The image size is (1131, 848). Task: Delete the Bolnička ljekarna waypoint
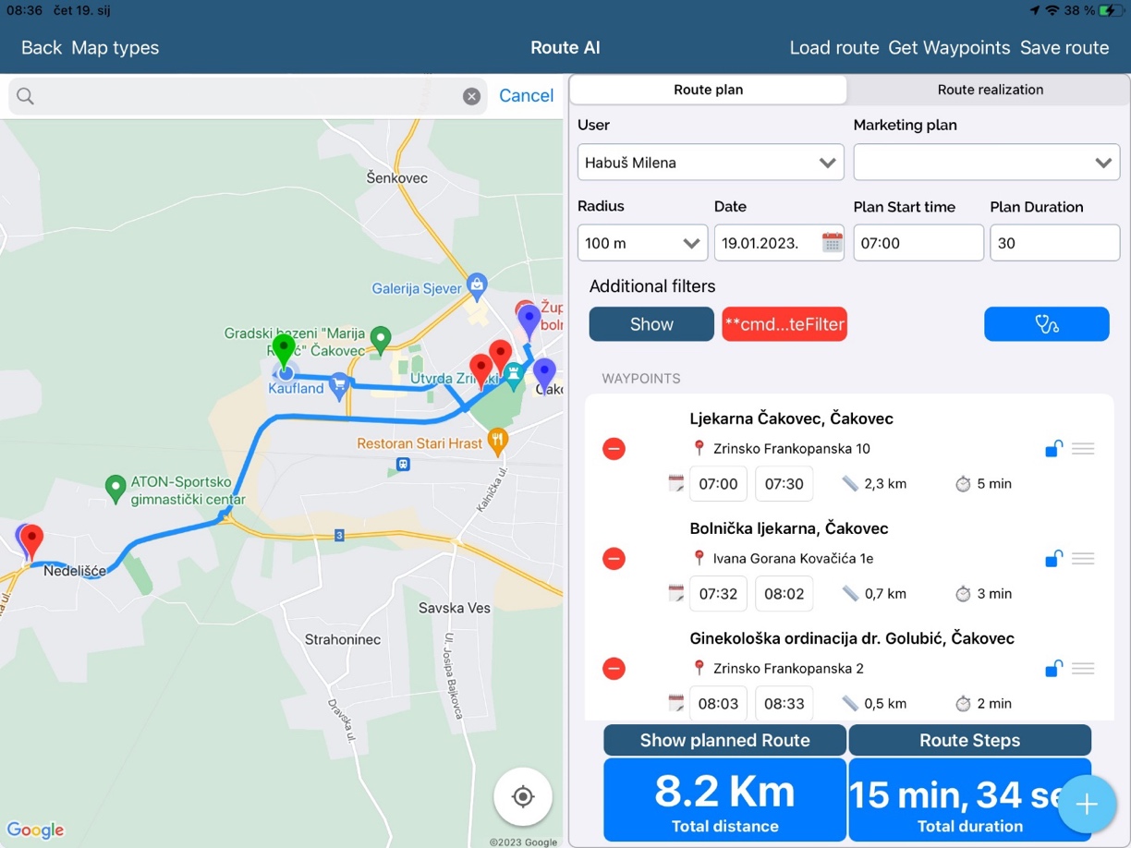(x=614, y=559)
